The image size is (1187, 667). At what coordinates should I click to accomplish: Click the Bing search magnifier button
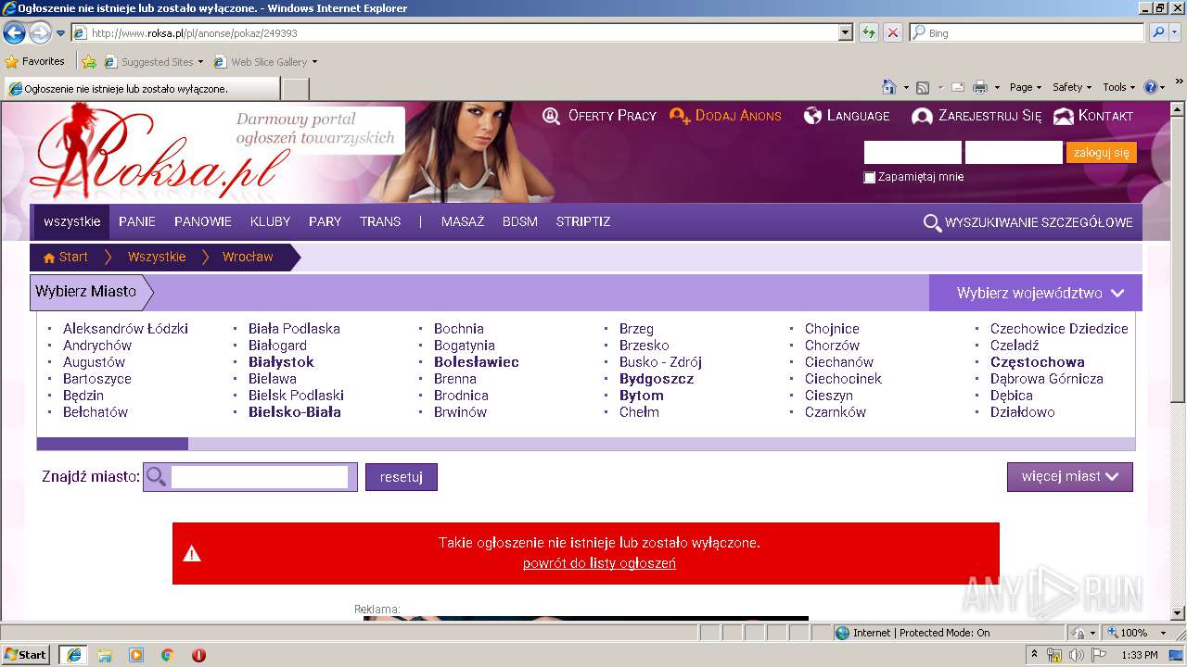(1158, 32)
